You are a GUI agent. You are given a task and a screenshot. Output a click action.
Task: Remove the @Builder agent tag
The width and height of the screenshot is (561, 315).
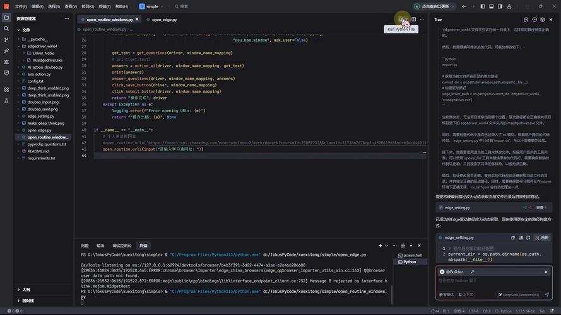546,272
